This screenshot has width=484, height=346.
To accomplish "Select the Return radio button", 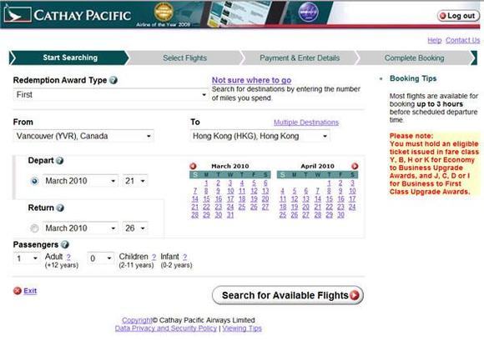I will click(34, 228).
